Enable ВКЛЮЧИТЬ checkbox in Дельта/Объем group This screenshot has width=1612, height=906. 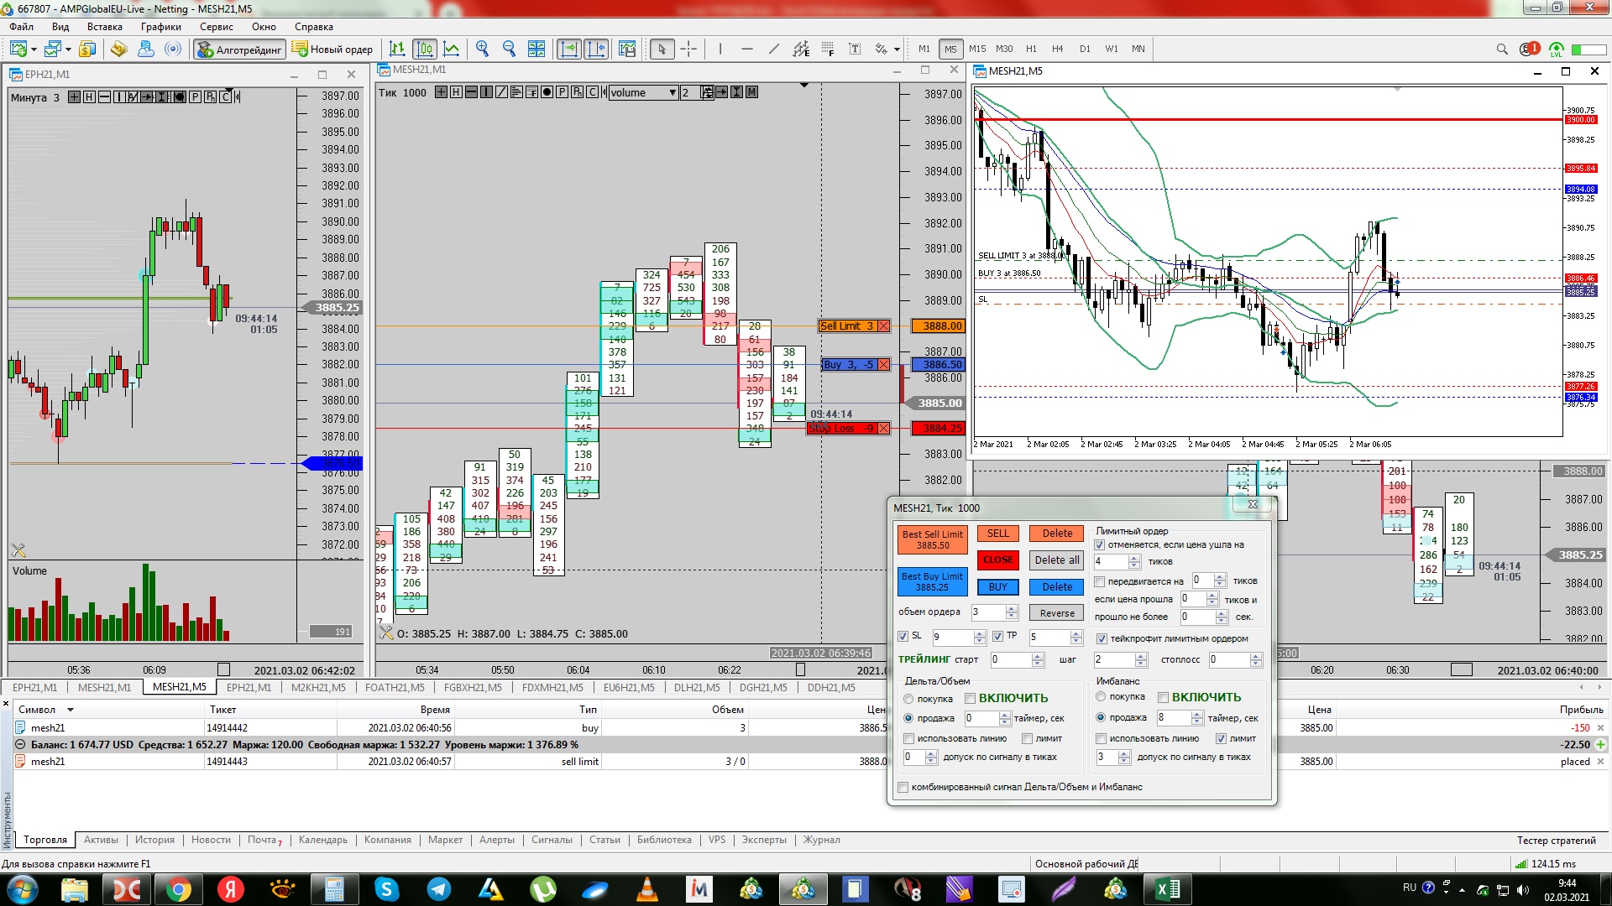pos(970,698)
